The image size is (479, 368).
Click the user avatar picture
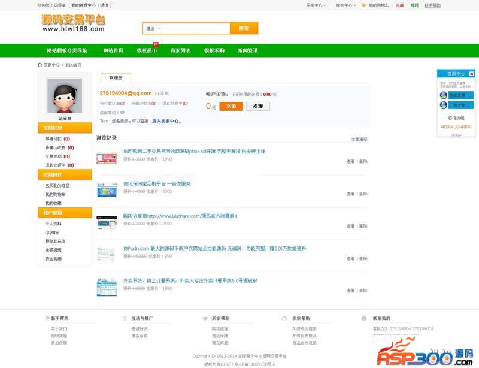coord(65,96)
